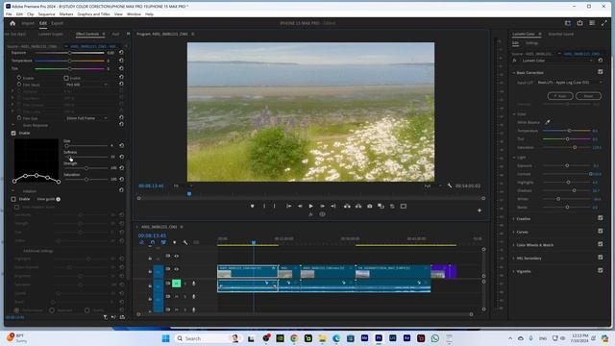Click the Add Marker icon in Program Monitor

pyautogui.click(x=252, y=206)
